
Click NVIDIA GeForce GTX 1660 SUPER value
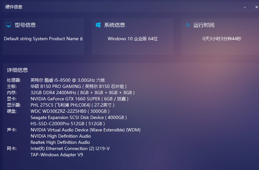click(x=79, y=99)
